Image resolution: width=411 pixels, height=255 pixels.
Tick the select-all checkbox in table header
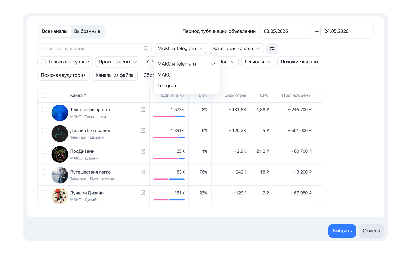pos(44,95)
